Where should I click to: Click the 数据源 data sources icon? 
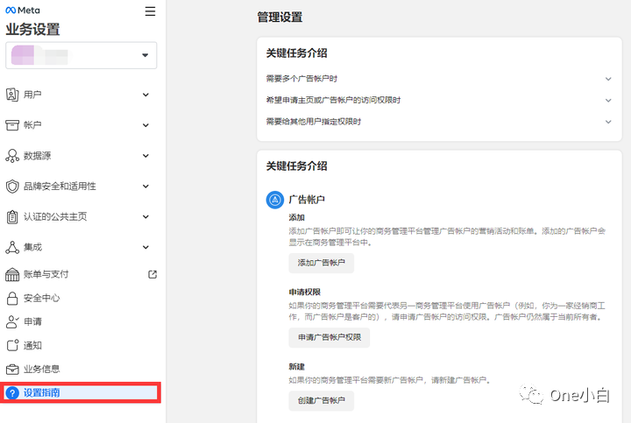pos(12,156)
